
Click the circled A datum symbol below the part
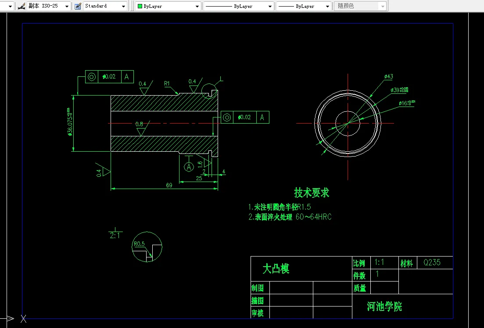(189, 167)
